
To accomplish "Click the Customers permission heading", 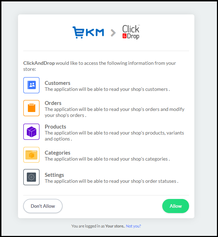I will [57, 83].
